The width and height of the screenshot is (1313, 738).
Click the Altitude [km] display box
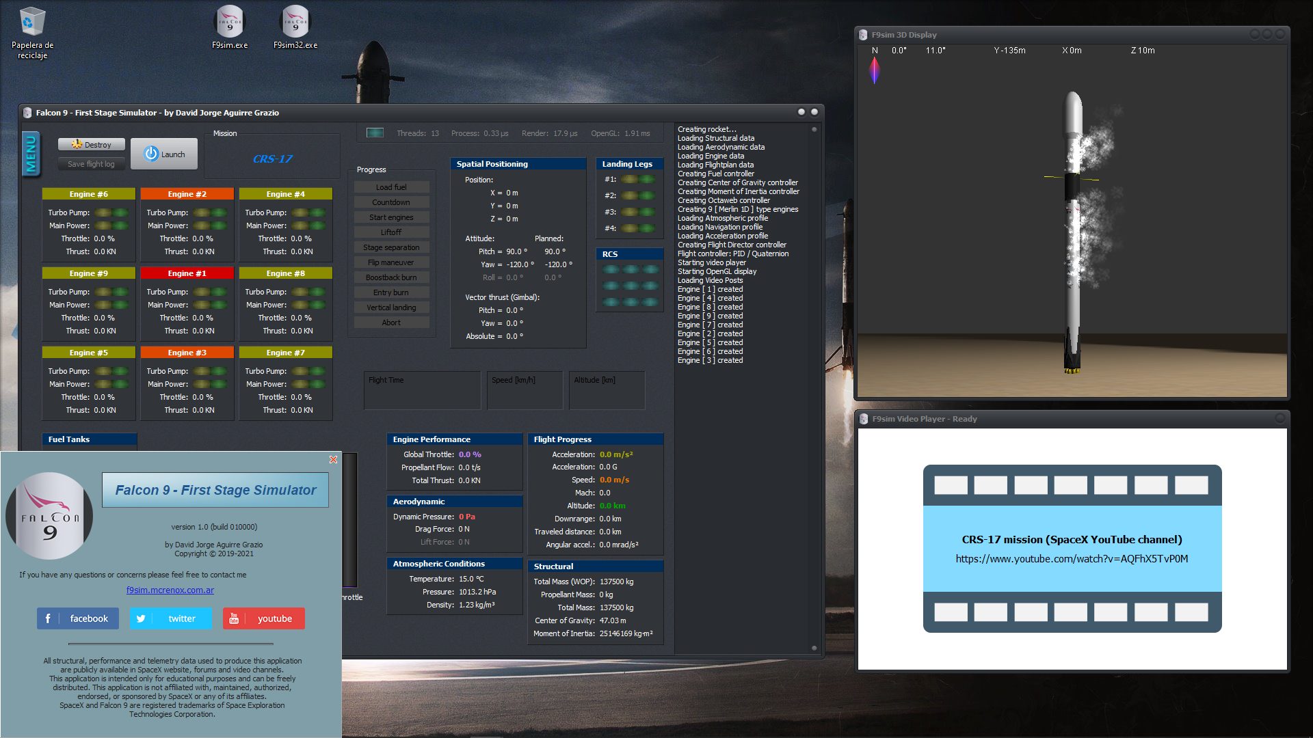pyautogui.click(x=607, y=390)
